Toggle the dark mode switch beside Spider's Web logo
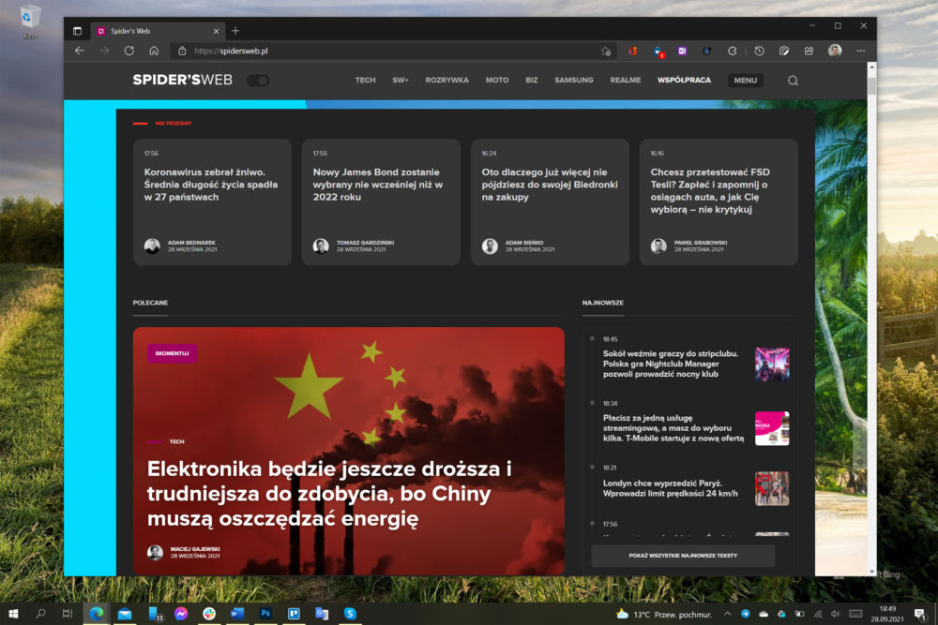This screenshot has width=938, height=625. point(258,80)
